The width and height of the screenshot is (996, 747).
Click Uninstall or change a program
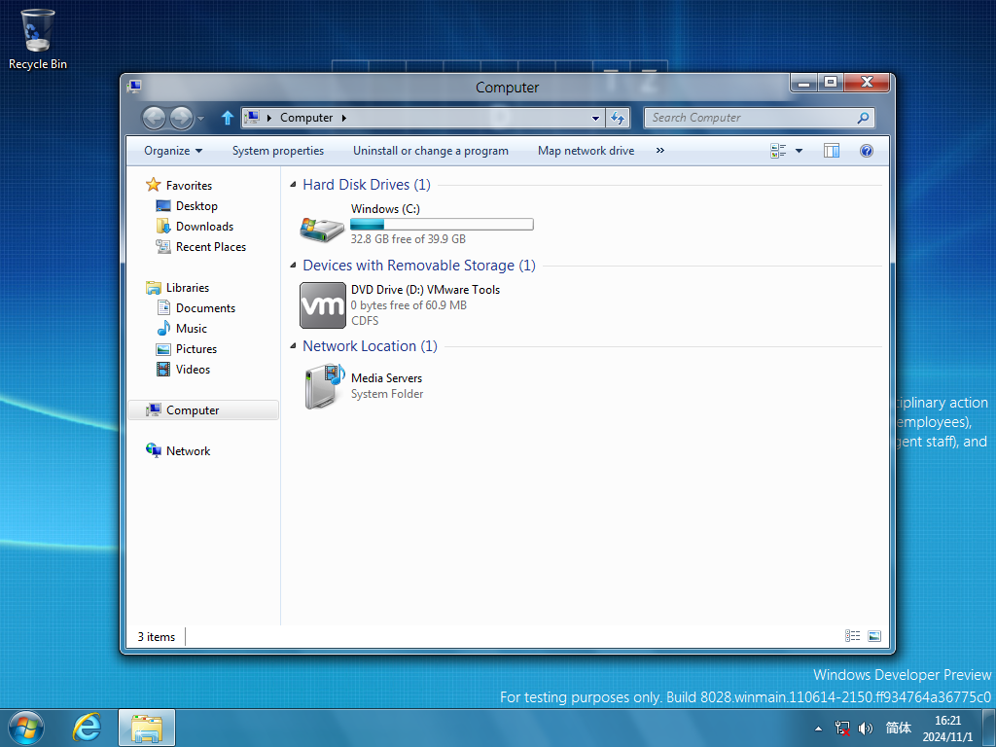(431, 151)
